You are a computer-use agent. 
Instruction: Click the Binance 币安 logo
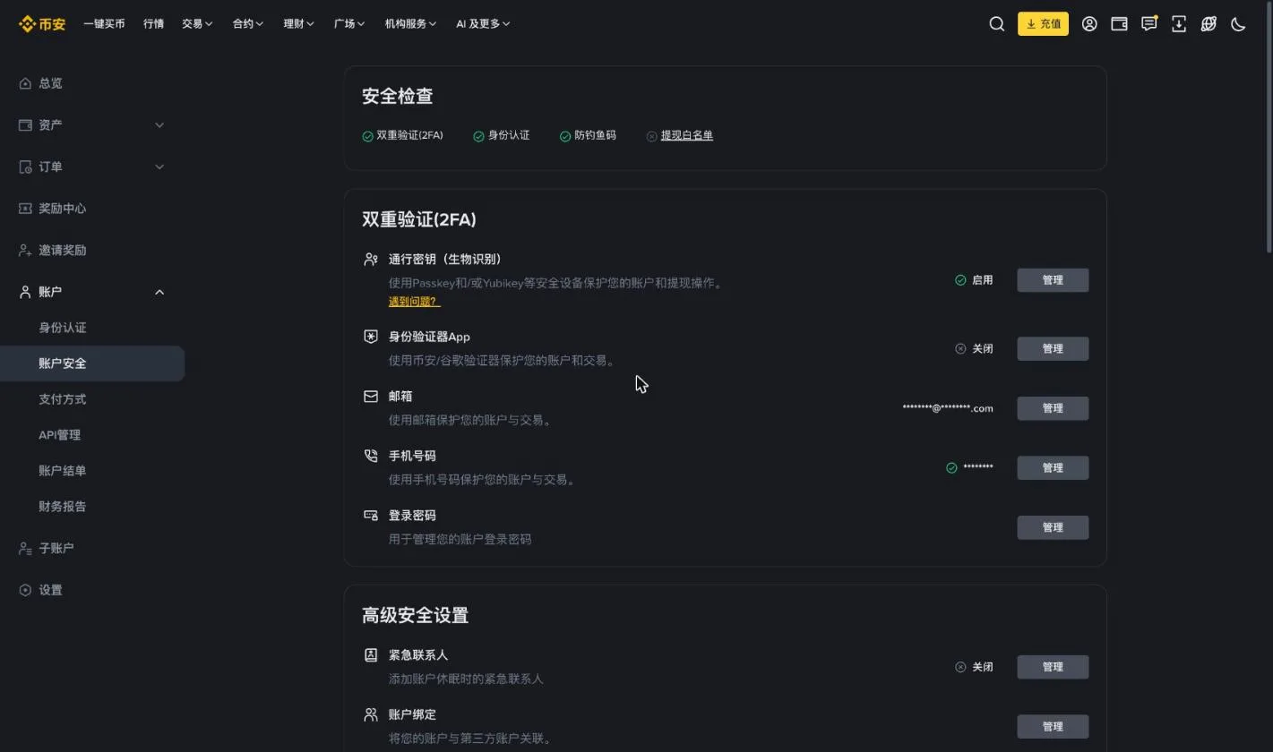pyautogui.click(x=42, y=24)
